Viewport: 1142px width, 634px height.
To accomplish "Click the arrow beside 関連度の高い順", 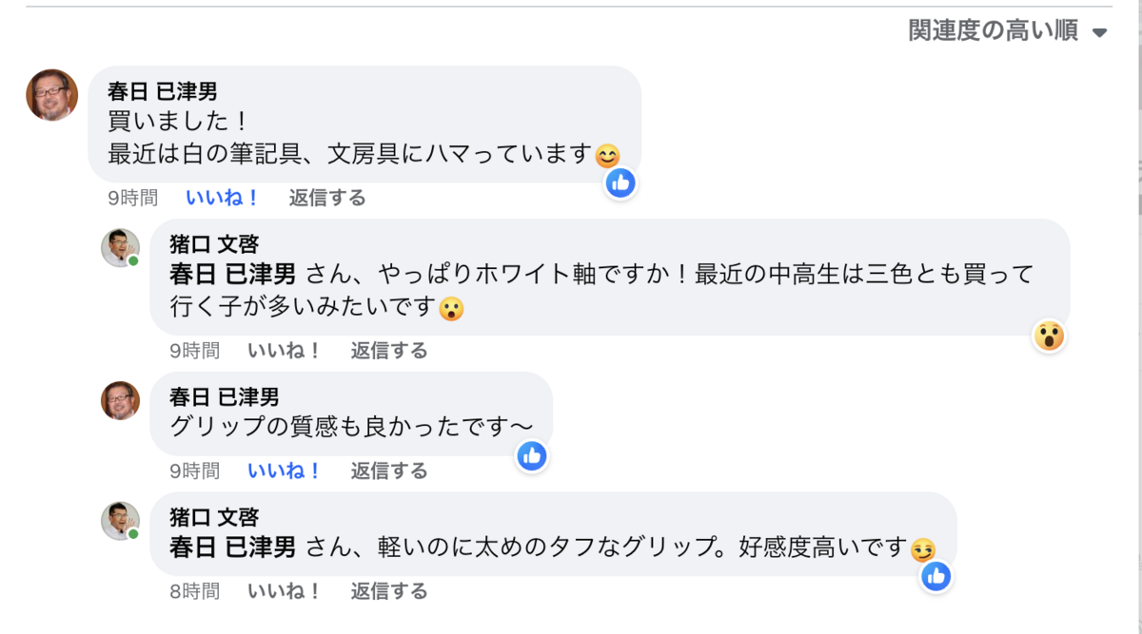I will [1100, 33].
